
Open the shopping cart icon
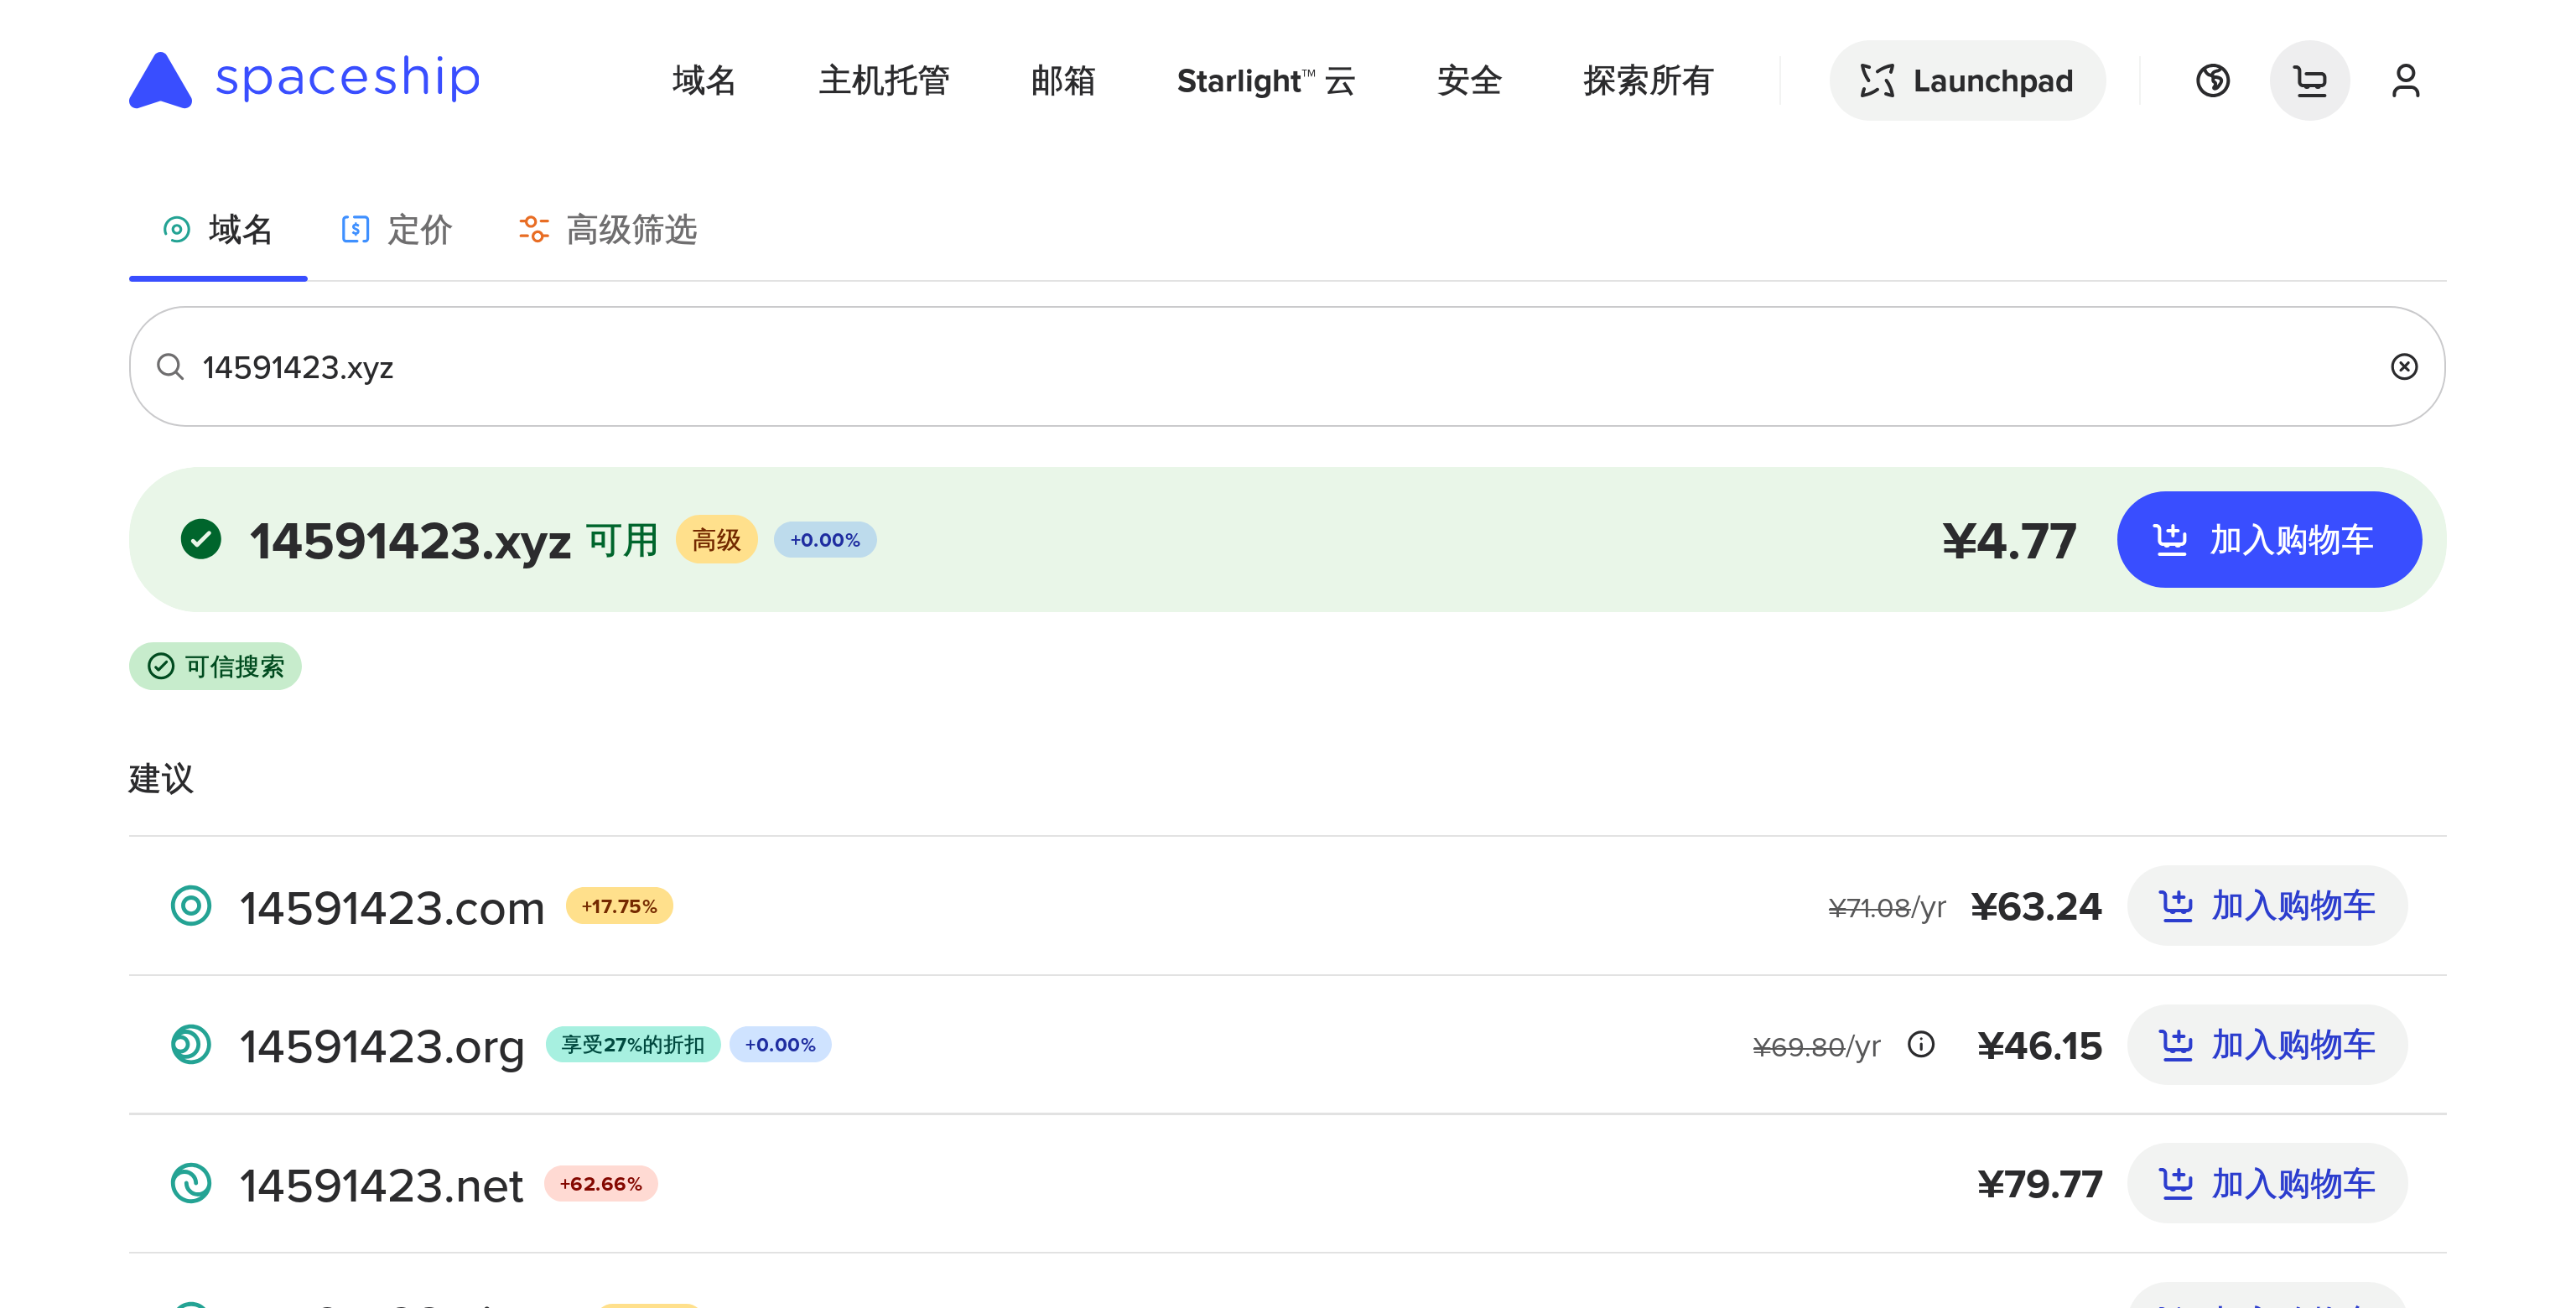(x=2309, y=81)
